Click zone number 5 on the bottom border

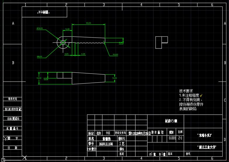pyautogui.click(x=179, y=158)
